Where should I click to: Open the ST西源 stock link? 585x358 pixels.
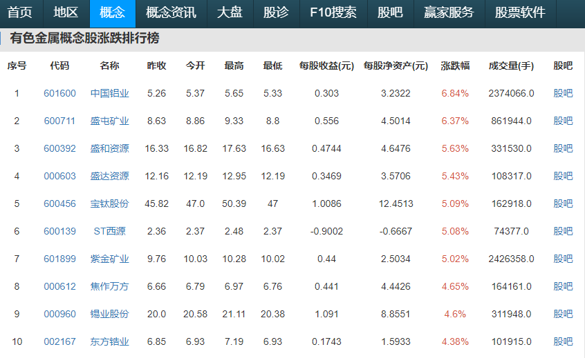click(110, 231)
